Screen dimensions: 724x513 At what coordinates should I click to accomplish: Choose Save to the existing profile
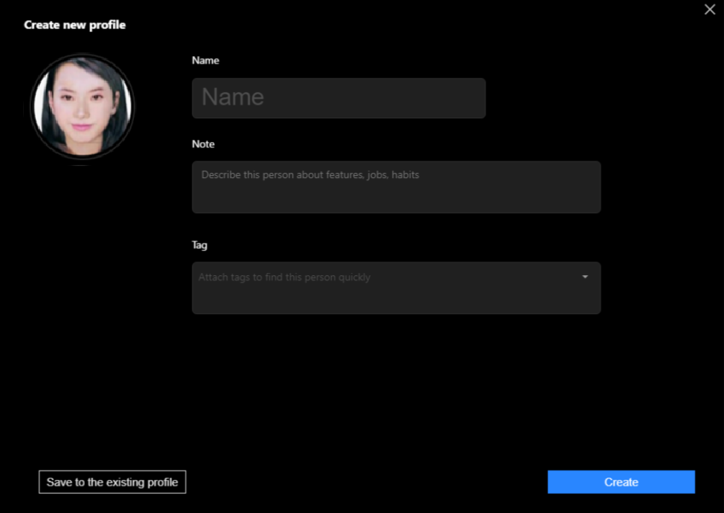coord(112,482)
